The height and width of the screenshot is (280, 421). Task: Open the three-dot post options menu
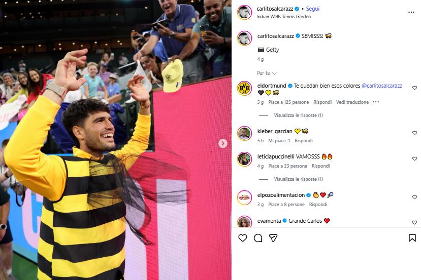[x=411, y=12]
